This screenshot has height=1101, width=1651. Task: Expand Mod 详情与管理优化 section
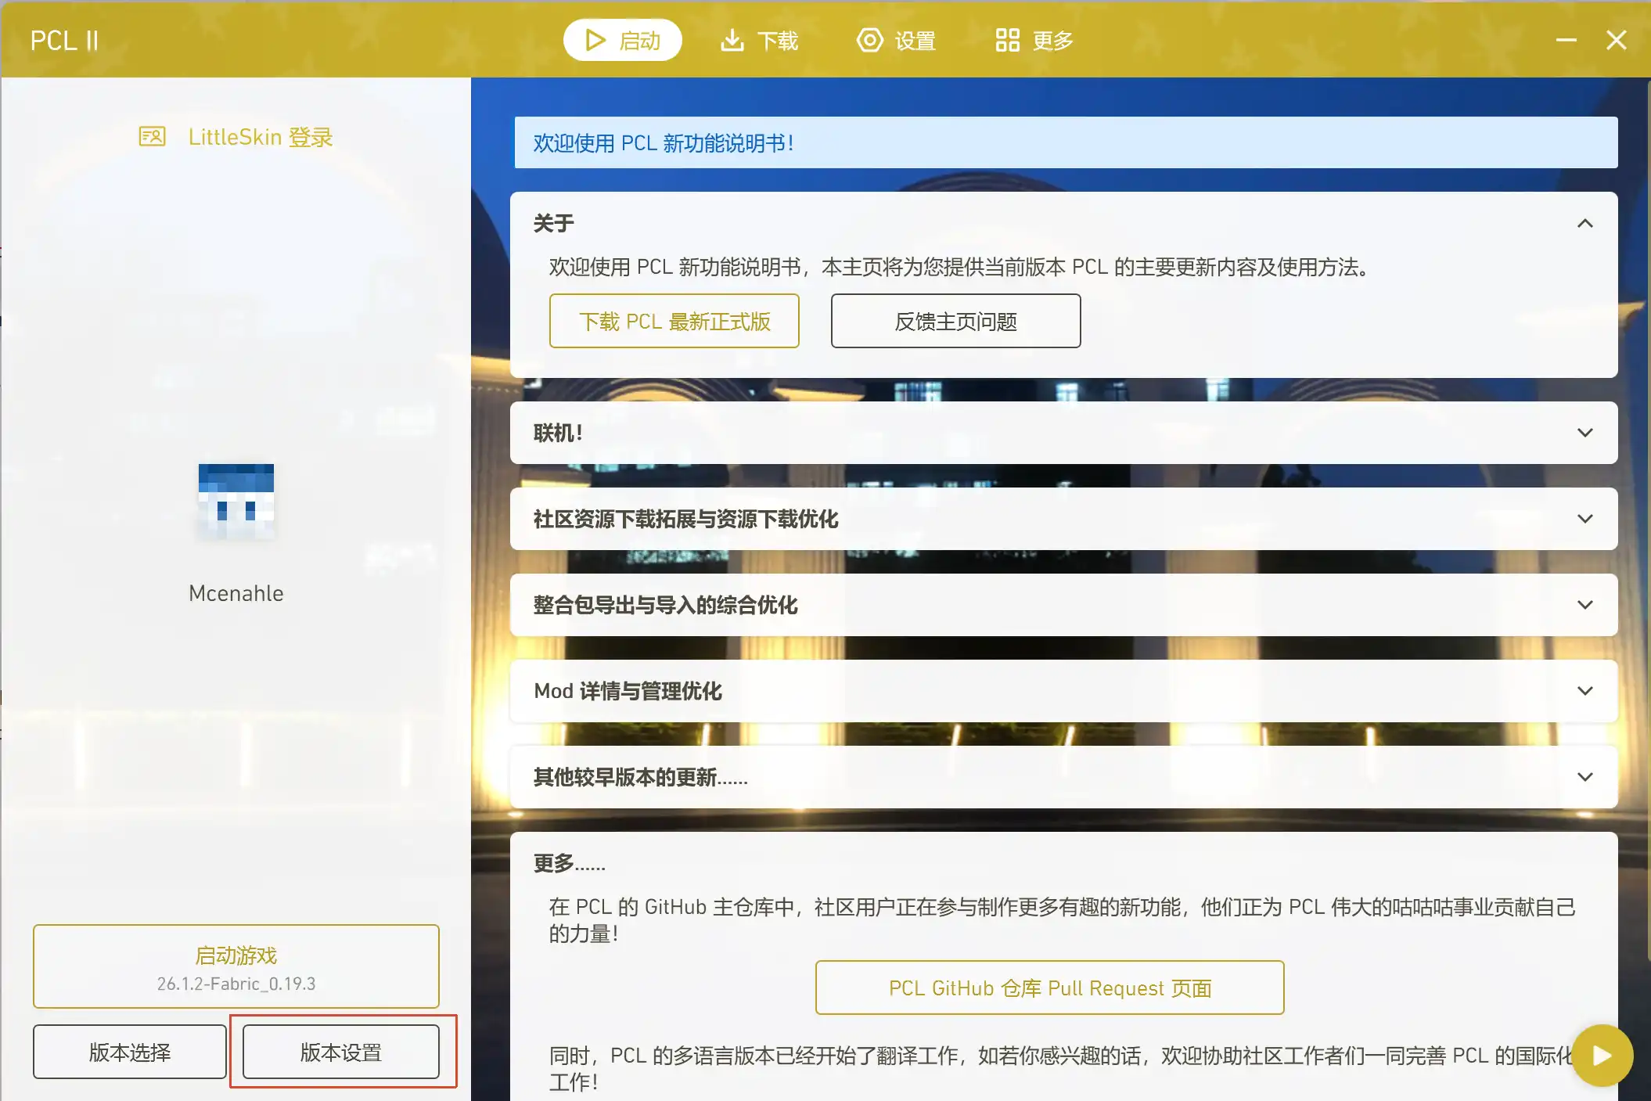[x=1064, y=691]
